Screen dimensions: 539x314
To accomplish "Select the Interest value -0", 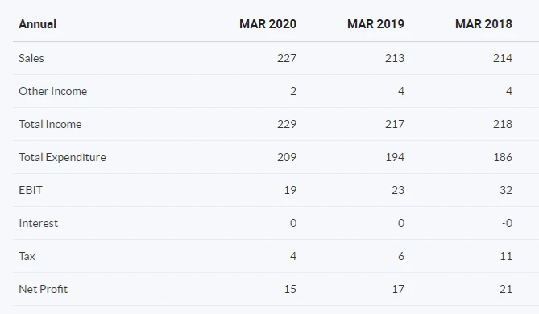I will (x=507, y=223).
